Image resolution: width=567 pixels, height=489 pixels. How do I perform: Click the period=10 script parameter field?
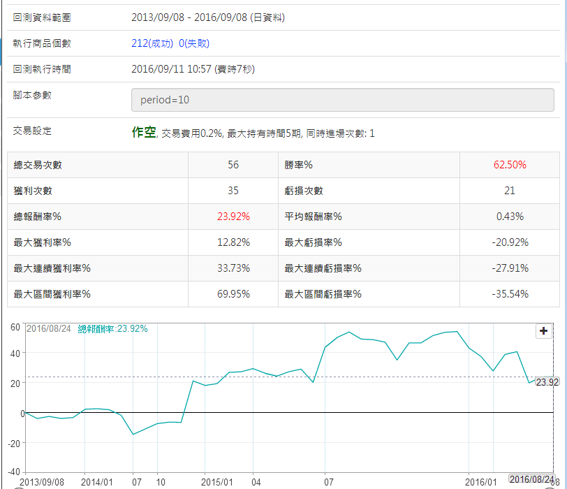(342, 100)
